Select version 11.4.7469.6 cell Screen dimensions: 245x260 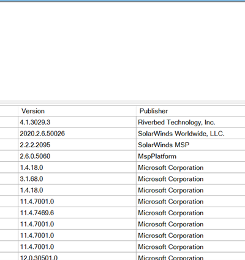77,213
